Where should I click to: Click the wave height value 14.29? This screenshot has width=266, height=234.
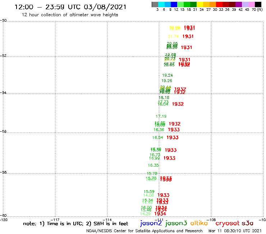coord(145,214)
